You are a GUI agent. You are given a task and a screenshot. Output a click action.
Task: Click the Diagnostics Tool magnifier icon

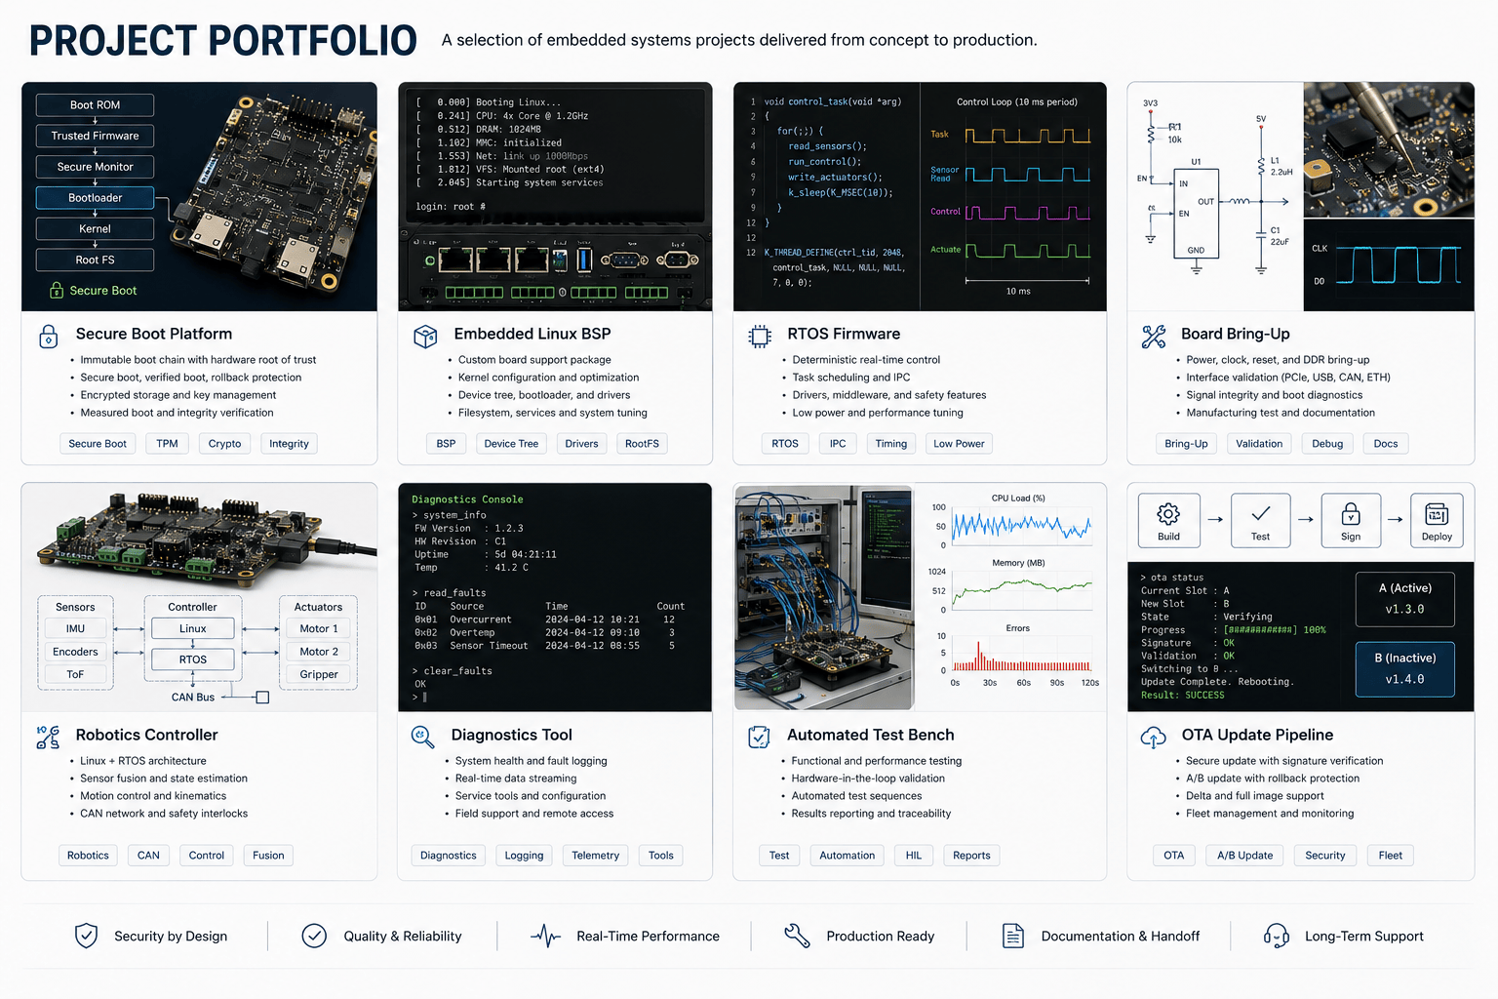[x=422, y=738]
